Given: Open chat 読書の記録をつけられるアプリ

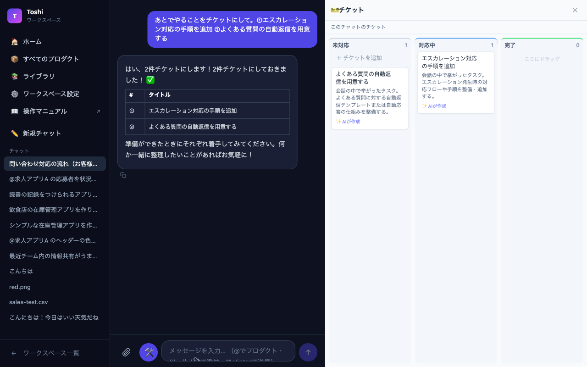Looking at the screenshot, I should pyautogui.click(x=55, y=195).
